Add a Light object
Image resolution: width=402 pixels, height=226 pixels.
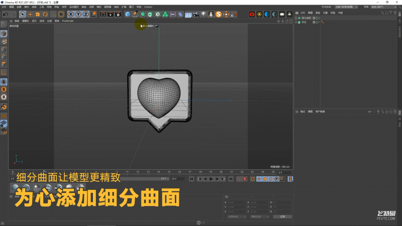[x=204, y=14]
